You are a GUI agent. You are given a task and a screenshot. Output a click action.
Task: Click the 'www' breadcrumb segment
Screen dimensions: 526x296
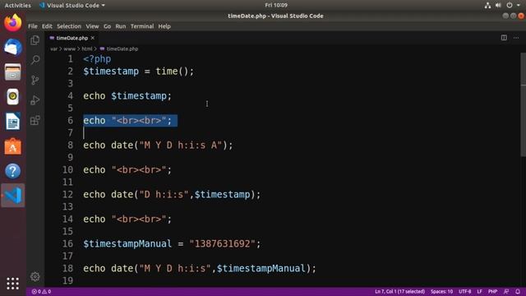point(69,49)
